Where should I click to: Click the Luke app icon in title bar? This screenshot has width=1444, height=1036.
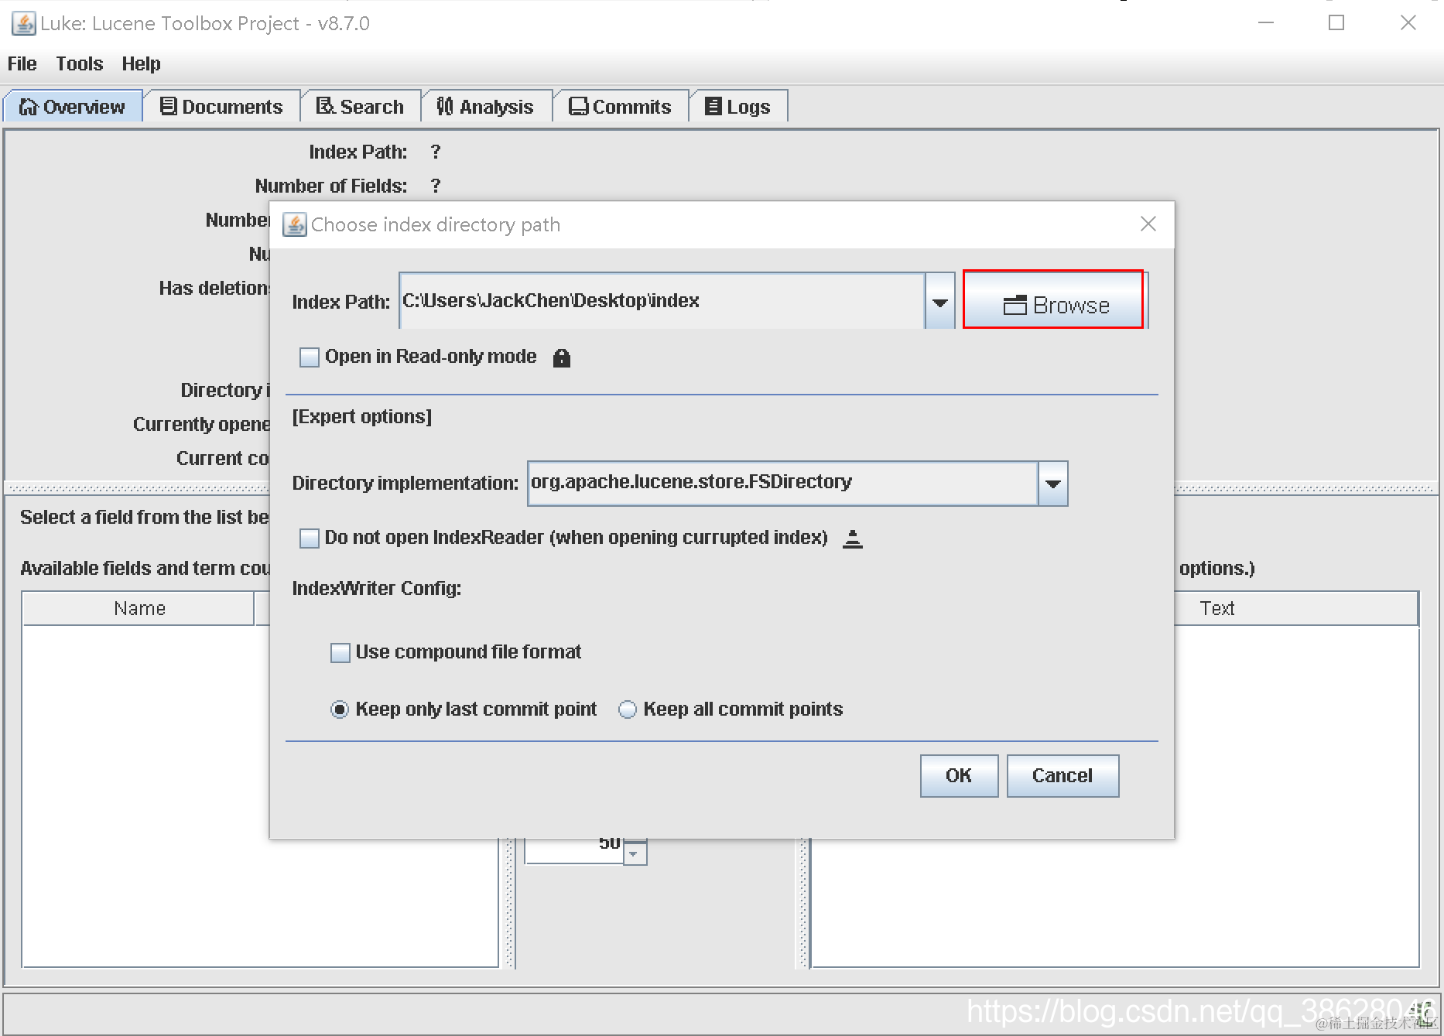point(23,23)
